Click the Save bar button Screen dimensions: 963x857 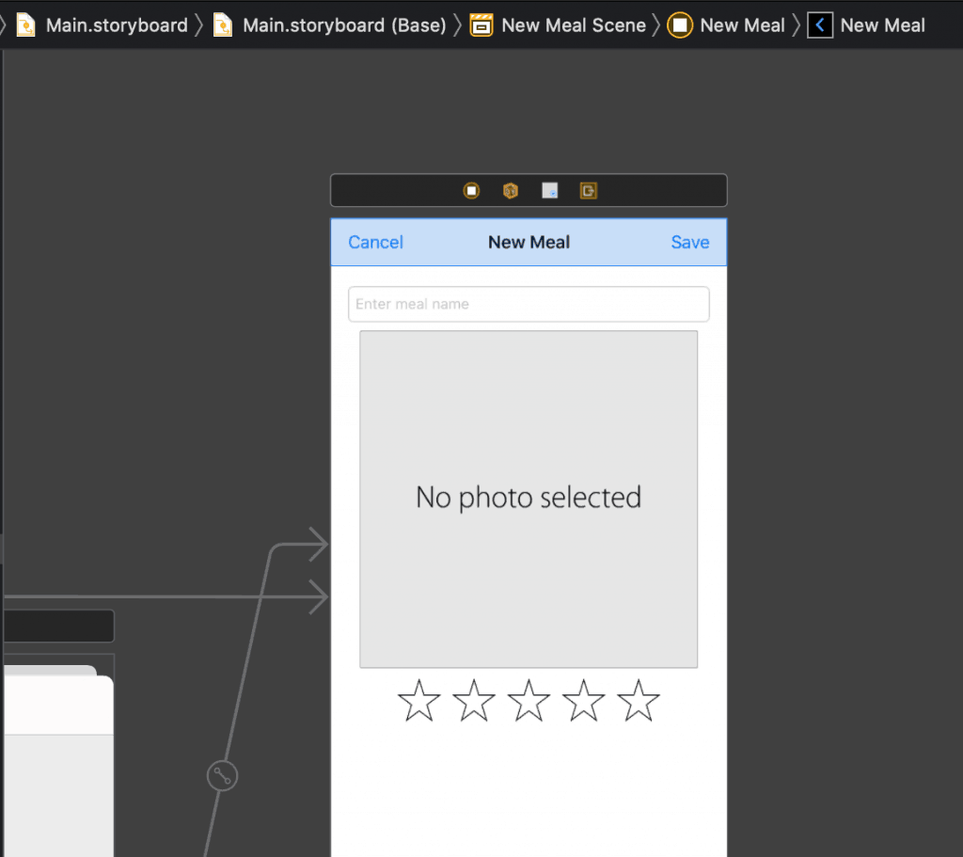pos(689,242)
